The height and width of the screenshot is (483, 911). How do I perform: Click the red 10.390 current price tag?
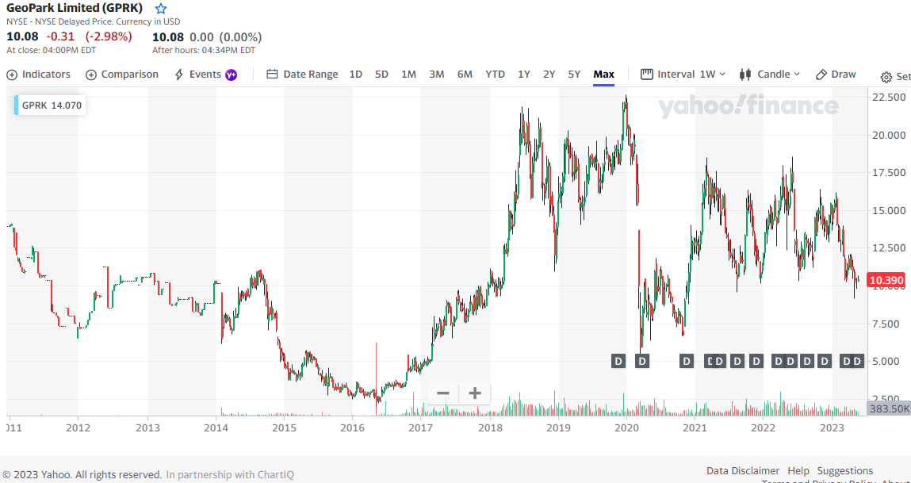886,281
